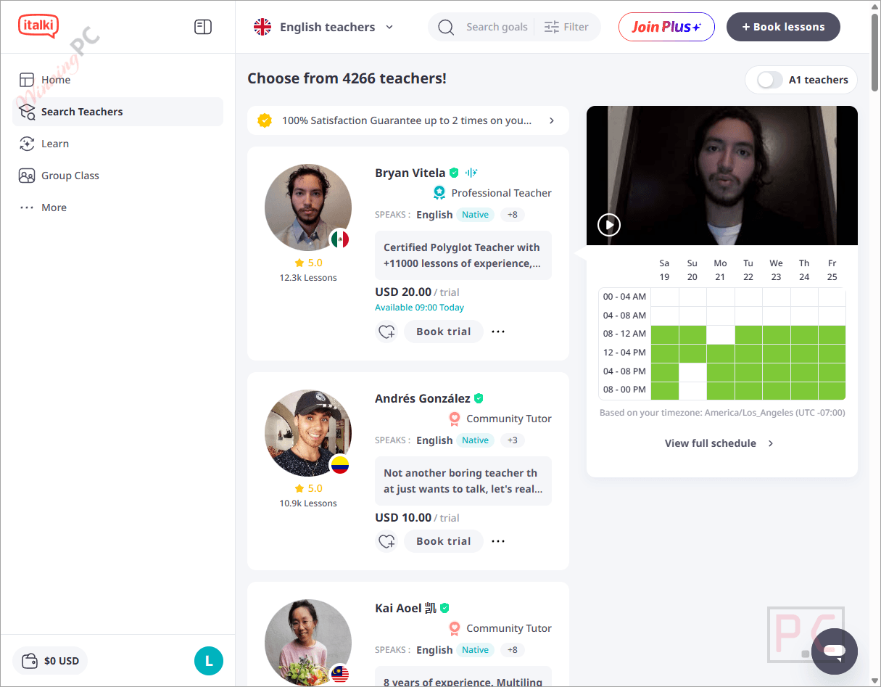Add Bryan Vitela to favorites
The width and height of the screenshot is (881, 687).
386,332
